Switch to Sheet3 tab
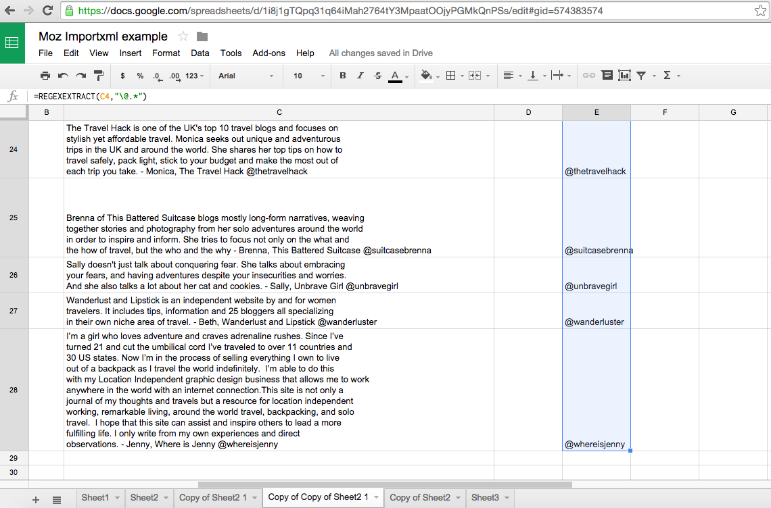This screenshot has height=508, width=771. point(485,498)
